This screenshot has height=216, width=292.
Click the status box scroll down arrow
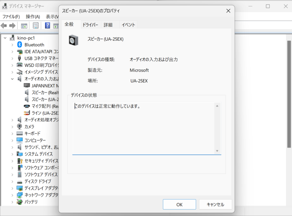coord(217,151)
